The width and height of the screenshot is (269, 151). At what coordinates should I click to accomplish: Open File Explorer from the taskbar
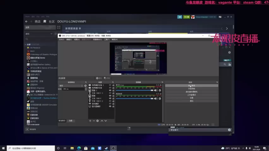point(72,148)
